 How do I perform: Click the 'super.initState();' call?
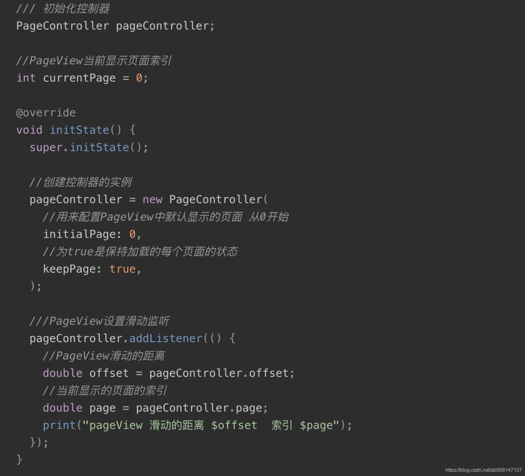[89, 147]
